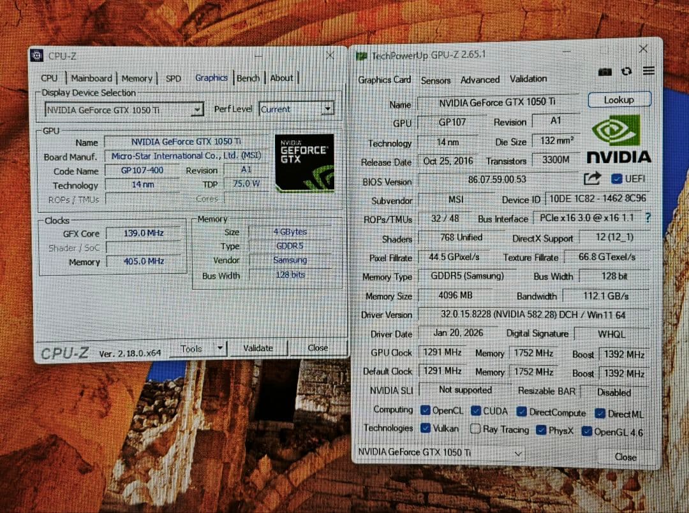
Task: Toggle the DirectCompute checkbox
Action: click(522, 412)
